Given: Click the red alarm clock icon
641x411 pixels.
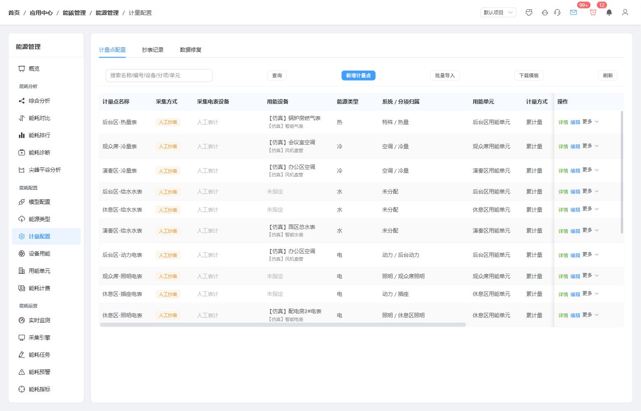Looking at the screenshot, I should (593, 12).
